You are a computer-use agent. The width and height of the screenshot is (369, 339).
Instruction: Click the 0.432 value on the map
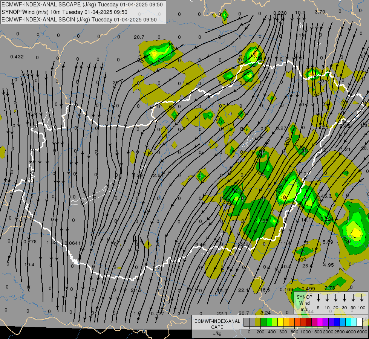click(17, 57)
